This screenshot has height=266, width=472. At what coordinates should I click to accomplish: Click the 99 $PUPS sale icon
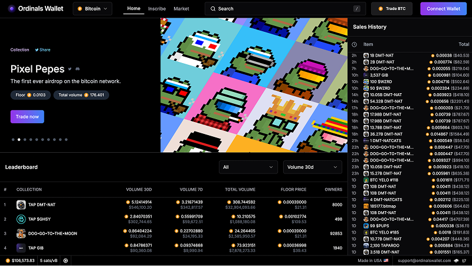click(x=366, y=226)
